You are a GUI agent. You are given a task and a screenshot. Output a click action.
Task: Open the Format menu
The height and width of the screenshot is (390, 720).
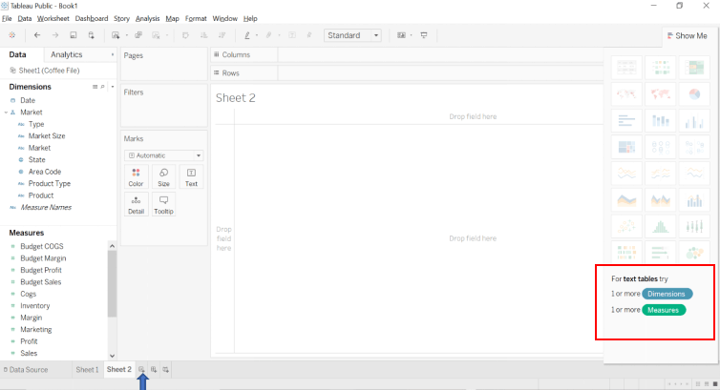pyautogui.click(x=196, y=19)
